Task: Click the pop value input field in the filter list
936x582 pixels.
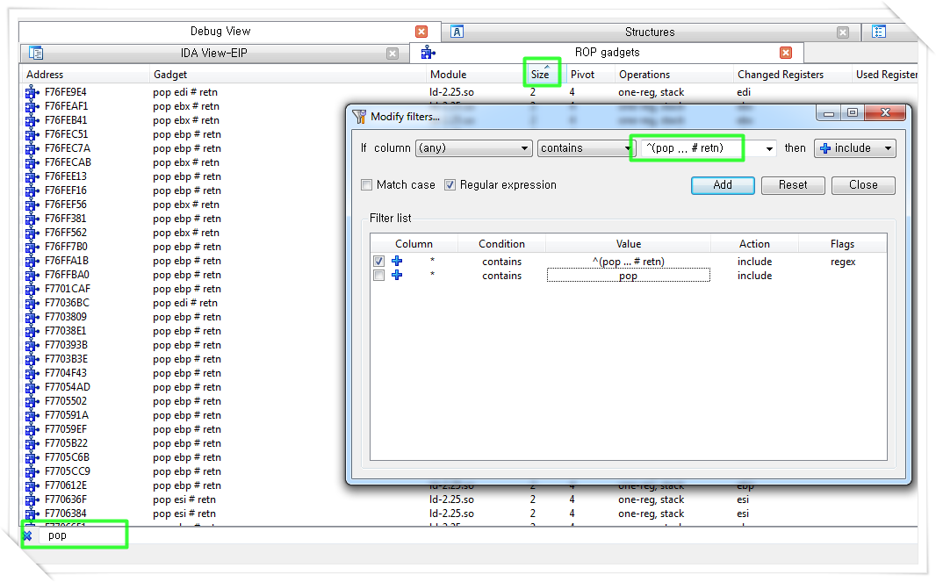Action: [x=628, y=275]
